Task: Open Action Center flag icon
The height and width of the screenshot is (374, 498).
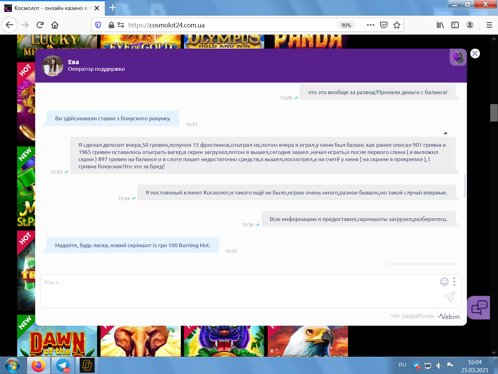Action: (450, 365)
